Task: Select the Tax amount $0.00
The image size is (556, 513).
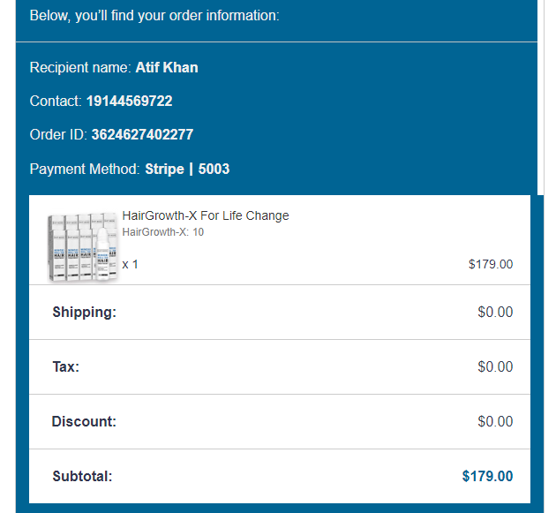Action: pos(495,366)
